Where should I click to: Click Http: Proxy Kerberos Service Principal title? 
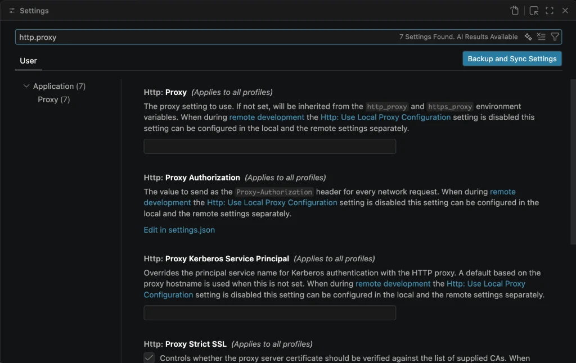tap(217, 258)
